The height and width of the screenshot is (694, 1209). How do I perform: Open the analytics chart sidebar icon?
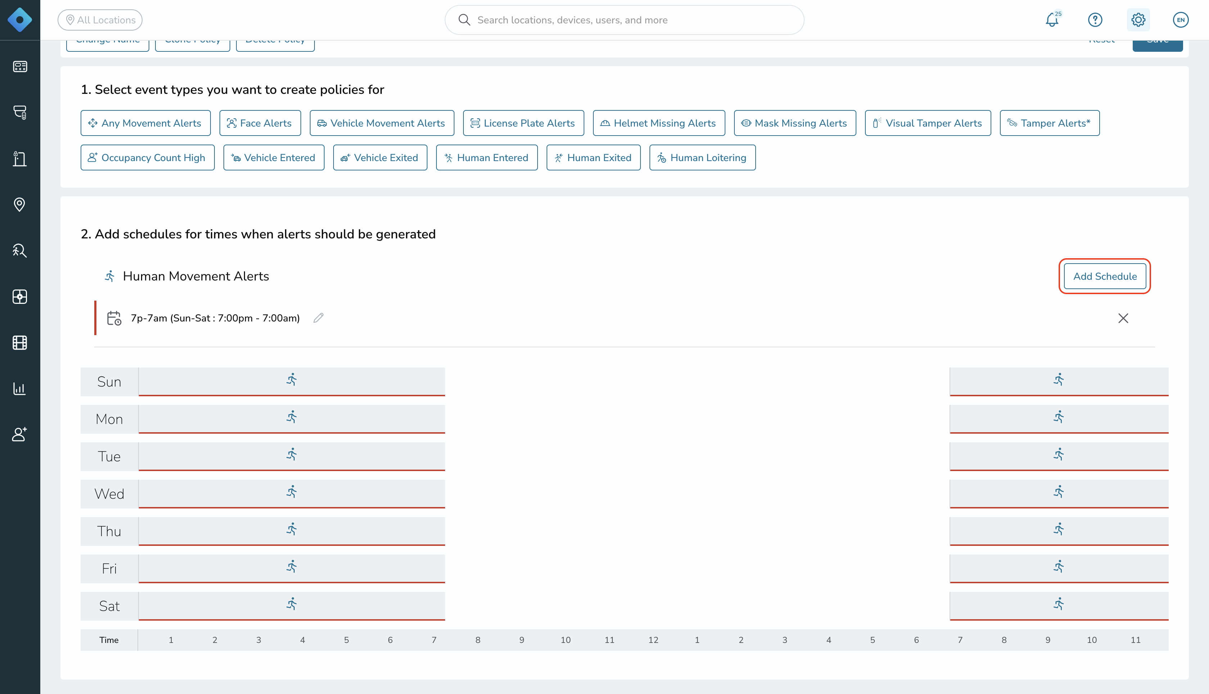pos(19,388)
